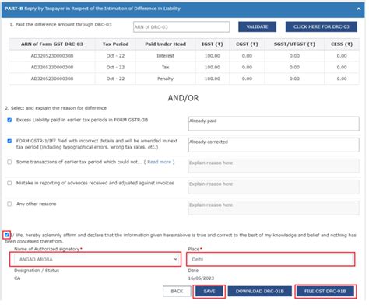Check the Any other reasons box
The height and width of the screenshot is (308, 369).
pos(9,204)
